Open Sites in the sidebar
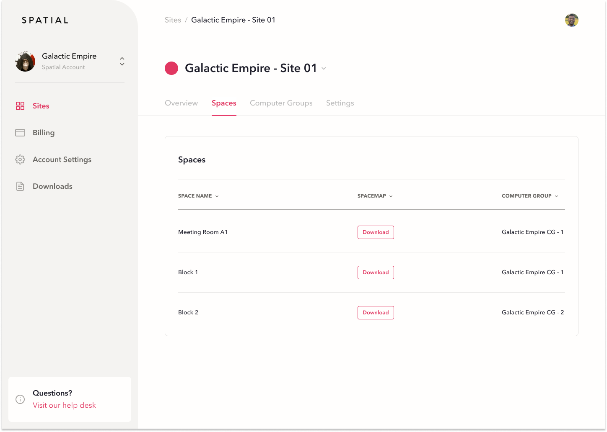607x432 pixels. coord(41,106)
